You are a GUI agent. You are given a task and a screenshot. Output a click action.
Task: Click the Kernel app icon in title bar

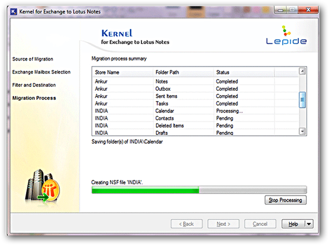point(13,12)
